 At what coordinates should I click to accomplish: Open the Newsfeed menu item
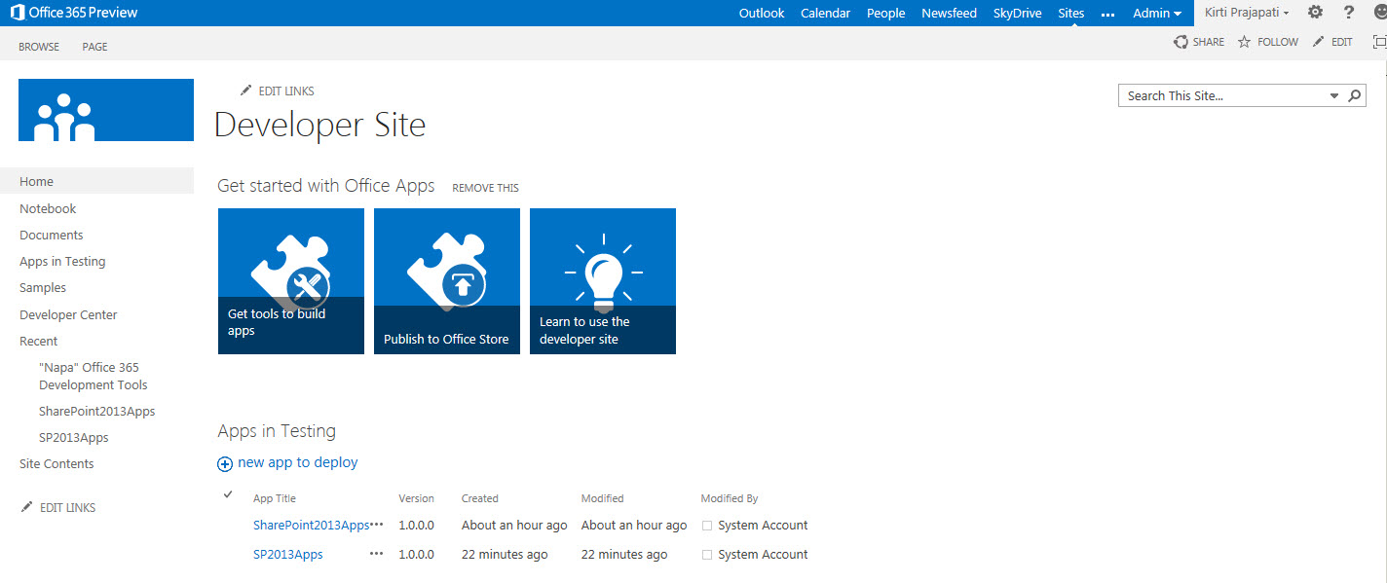(949, 13)
